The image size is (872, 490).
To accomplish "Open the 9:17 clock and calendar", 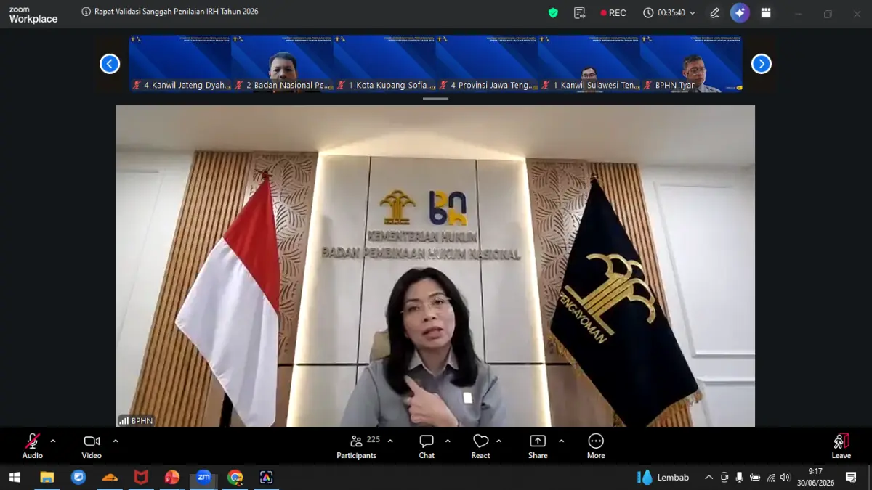I will tap(815, 477).
